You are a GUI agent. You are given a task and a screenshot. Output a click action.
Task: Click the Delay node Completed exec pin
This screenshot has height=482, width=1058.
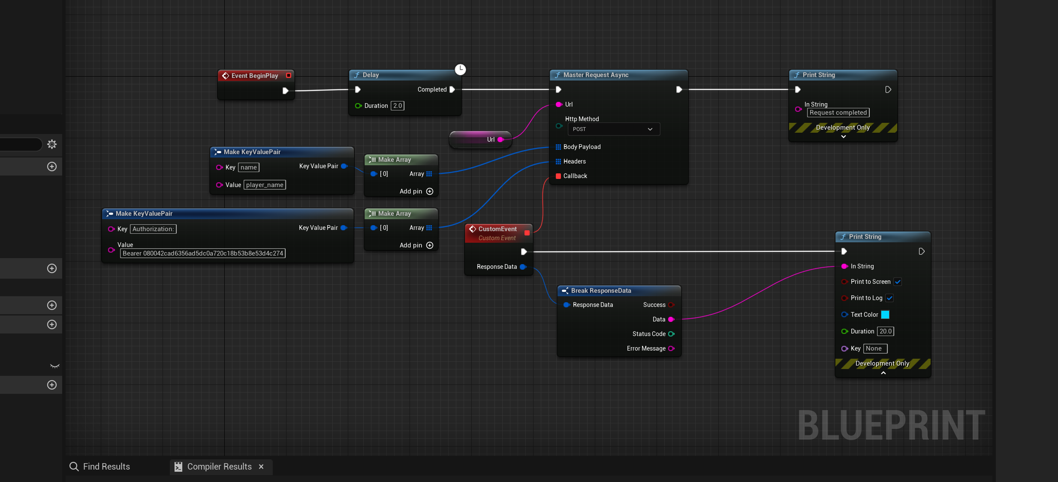point(452,89)
